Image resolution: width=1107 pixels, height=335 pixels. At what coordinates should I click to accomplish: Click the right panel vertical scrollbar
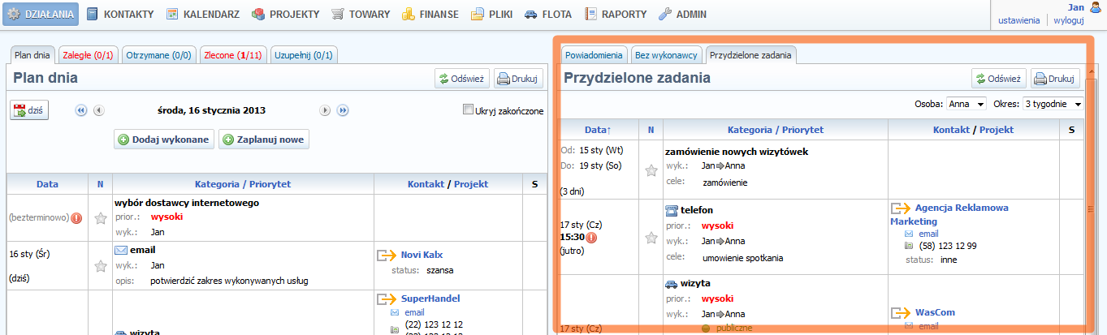pos(1091,211)
